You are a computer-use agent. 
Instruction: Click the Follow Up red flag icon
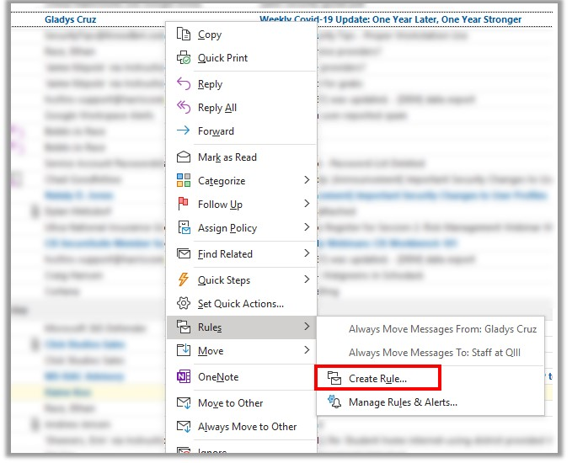coord(184,204)
